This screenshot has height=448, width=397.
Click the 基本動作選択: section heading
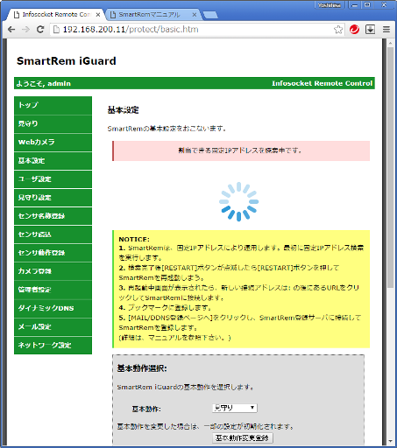[142, 368]
